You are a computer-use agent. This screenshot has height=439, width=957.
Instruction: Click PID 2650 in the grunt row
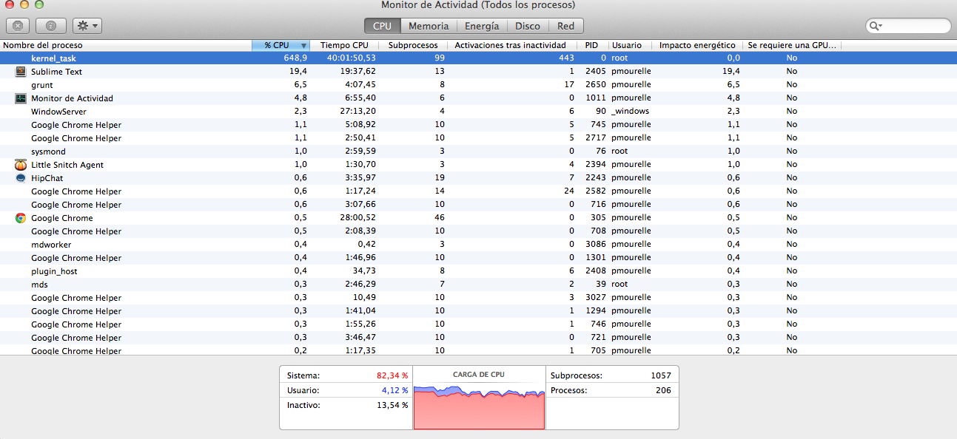coord(595,85)
